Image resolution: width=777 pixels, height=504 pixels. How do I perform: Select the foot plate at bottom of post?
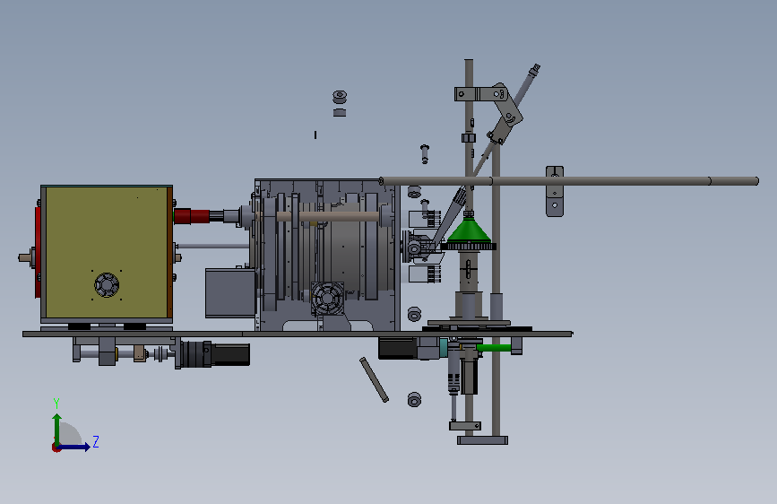click(x=482, y=440)
